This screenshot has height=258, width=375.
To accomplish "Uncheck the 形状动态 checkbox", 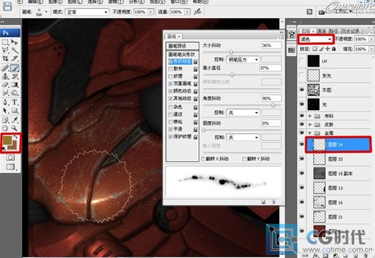I will coord(171,62).
